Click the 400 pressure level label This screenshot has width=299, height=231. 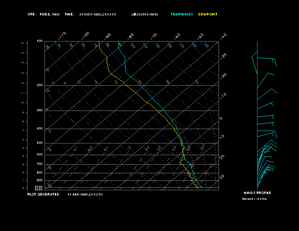[x=39, y=129]
